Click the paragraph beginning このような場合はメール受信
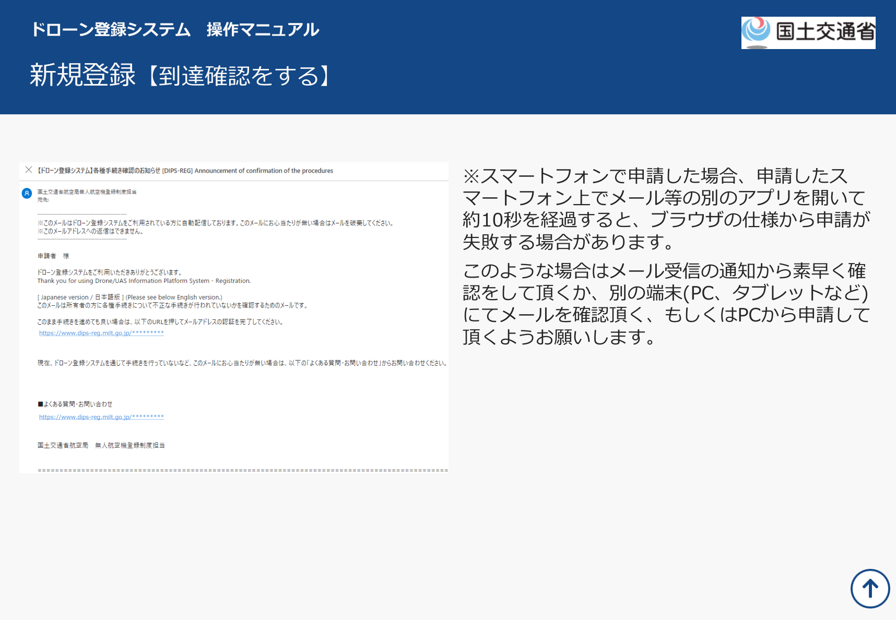This screenshot has width=896, height=620. tap(667, 304)
